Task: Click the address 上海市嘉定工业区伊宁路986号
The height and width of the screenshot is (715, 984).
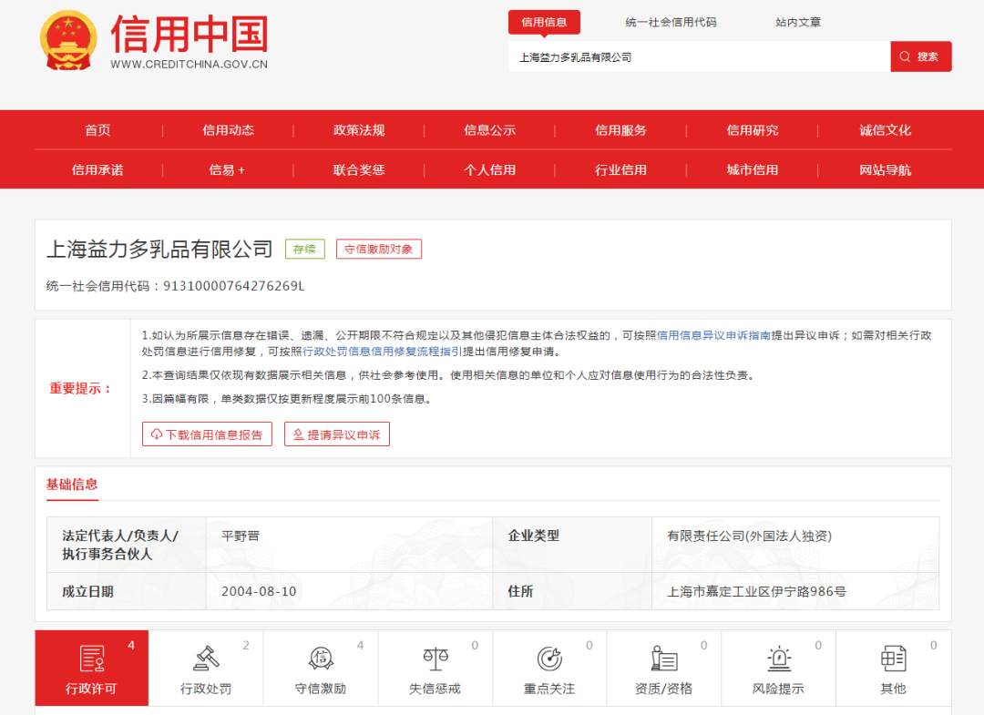Action: 756,591
